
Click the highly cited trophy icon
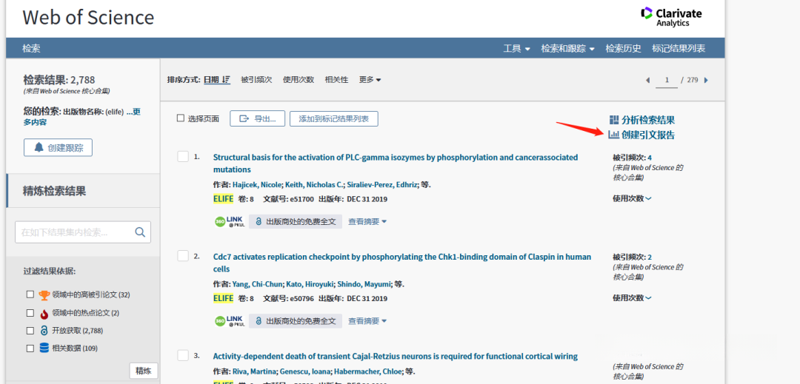pos(44,294)
